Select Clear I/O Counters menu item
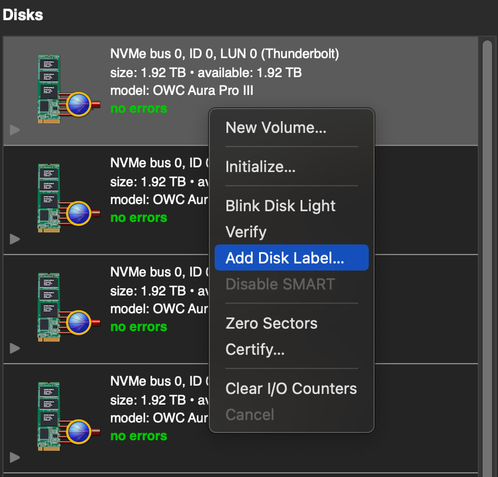Screen dimensions: 498x477 coord(291,389)
